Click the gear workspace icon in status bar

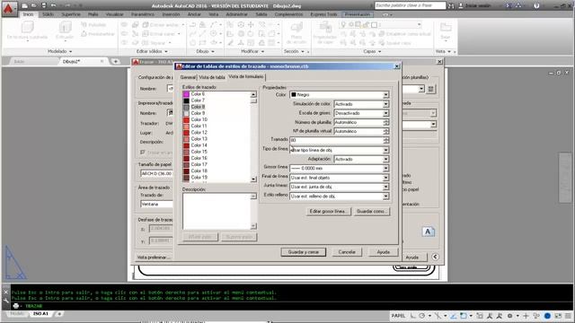509,316
